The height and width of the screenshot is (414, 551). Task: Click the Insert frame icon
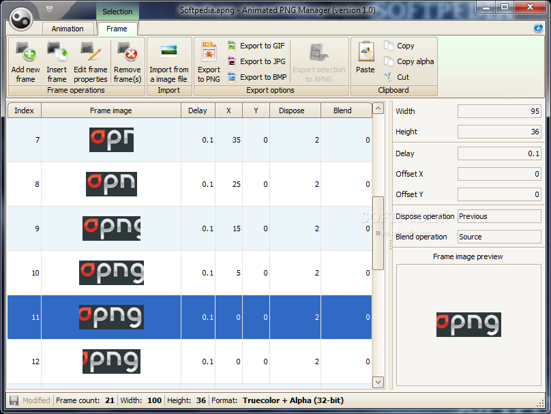(x=57, y=52)
